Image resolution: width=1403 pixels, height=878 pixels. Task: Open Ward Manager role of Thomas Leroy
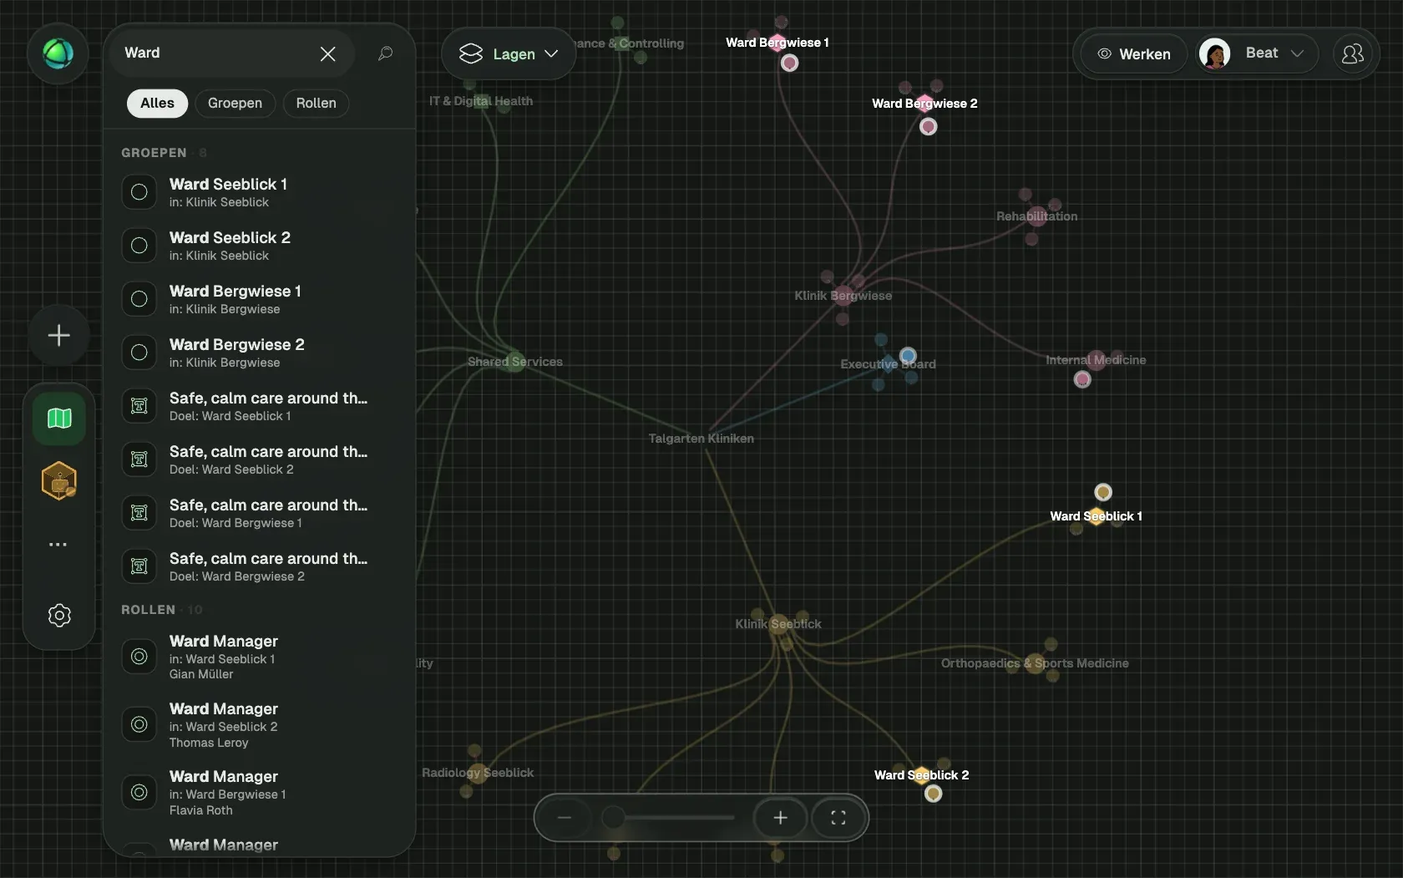coord(260,725)
